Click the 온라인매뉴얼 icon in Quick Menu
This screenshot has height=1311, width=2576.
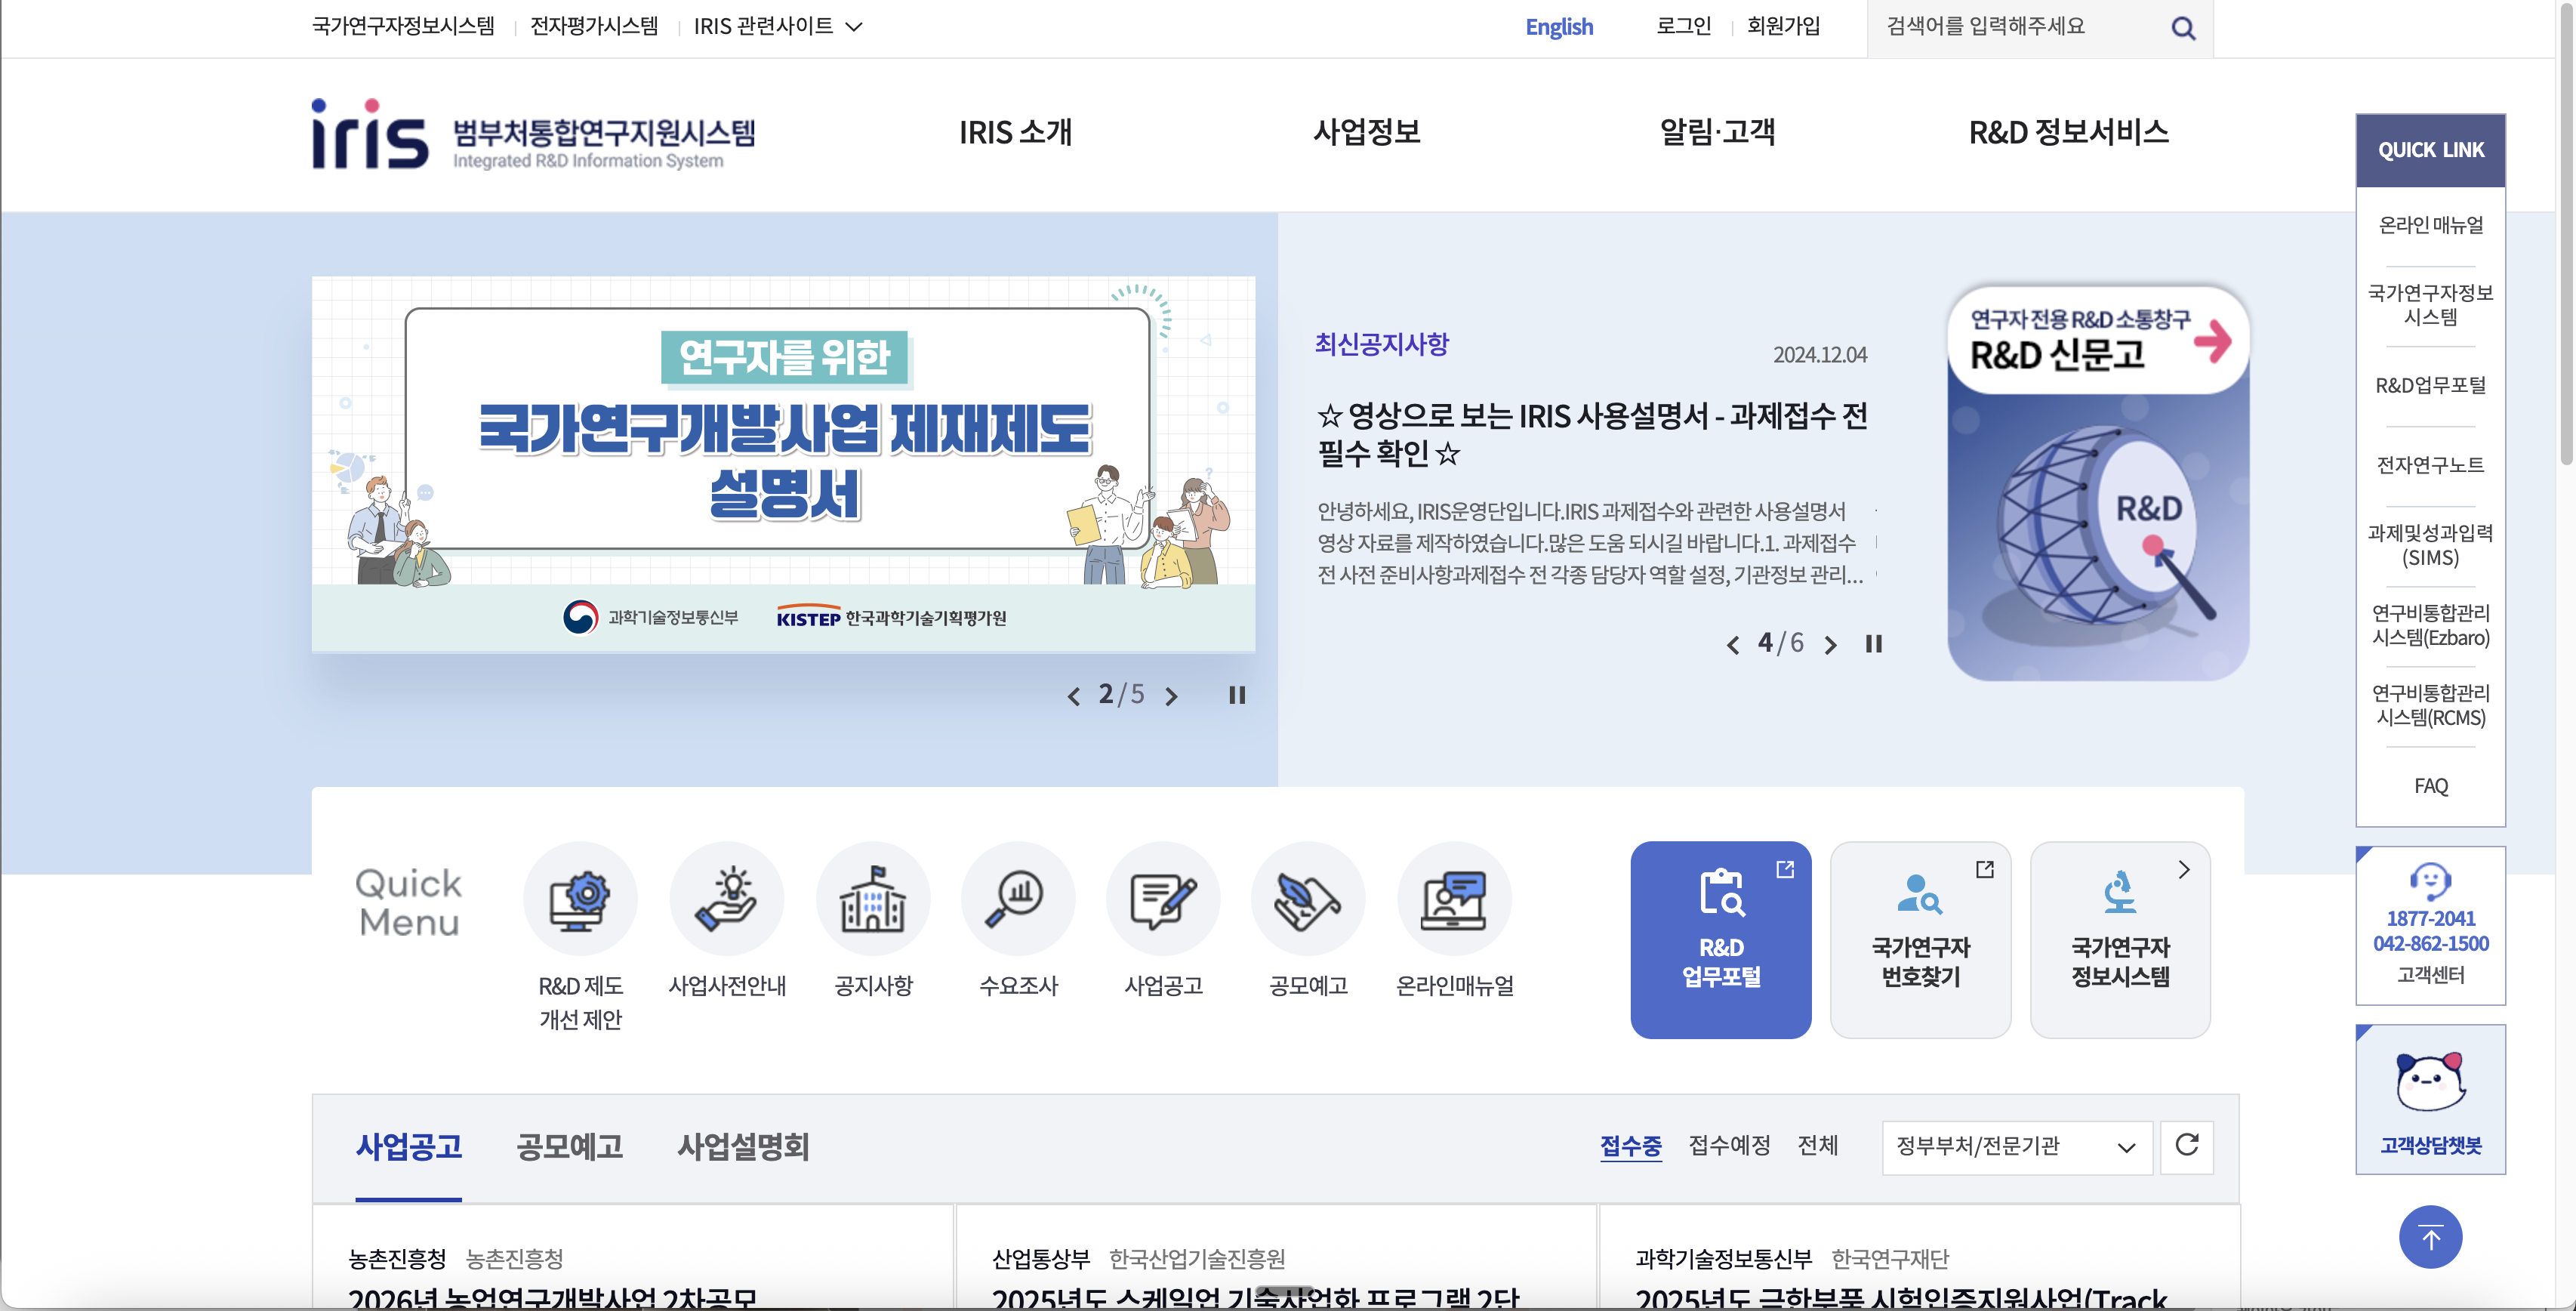1454,898
